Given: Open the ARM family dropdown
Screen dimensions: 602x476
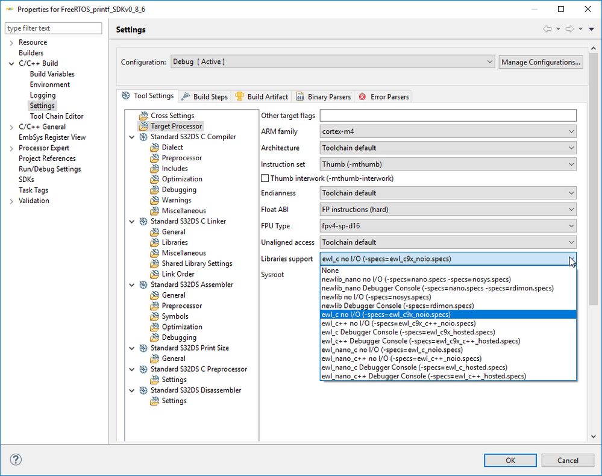Looking at the screenshot, I should 448,131.
